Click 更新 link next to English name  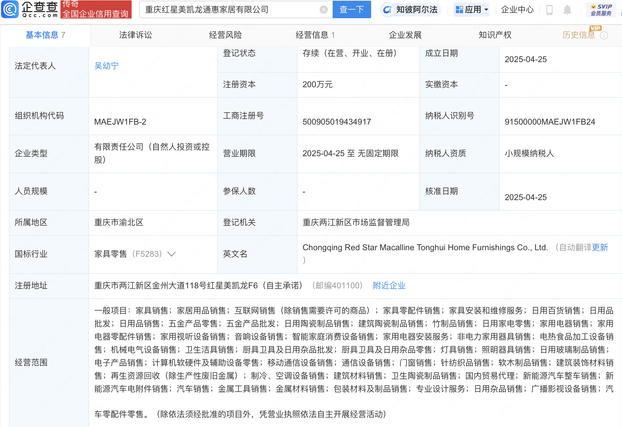tap(600, 247)
